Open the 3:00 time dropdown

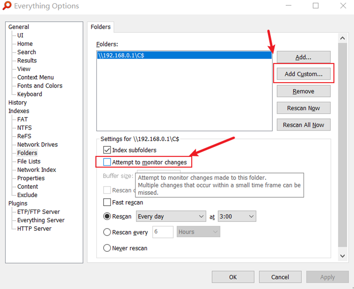coord(237,216)
